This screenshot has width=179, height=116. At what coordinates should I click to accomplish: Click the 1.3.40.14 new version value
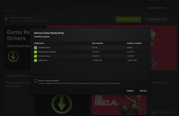click(x=96, y=56)
